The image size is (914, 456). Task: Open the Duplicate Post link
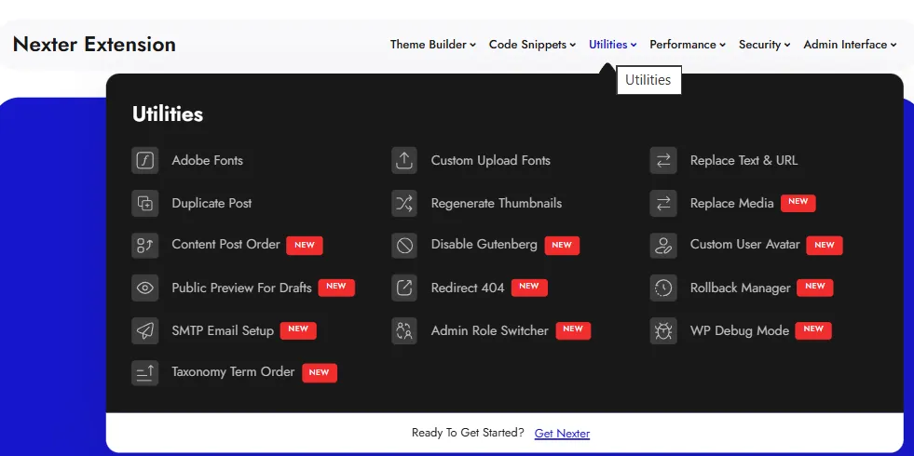coord(211,203)
